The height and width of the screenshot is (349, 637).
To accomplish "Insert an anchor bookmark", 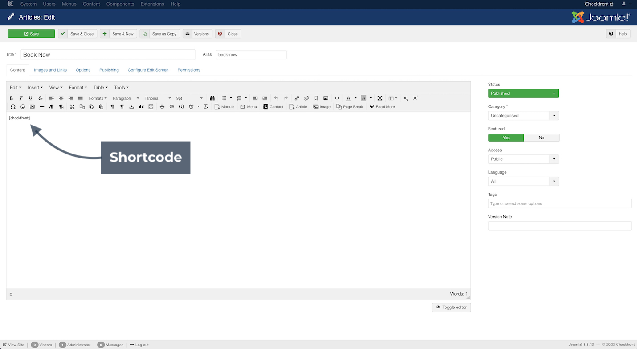I will click(316, 98).
